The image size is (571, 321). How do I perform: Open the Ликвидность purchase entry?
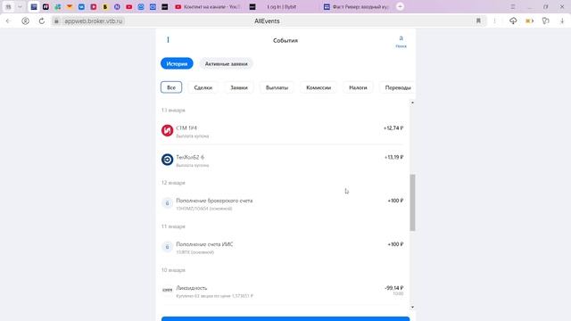point(283,291)
